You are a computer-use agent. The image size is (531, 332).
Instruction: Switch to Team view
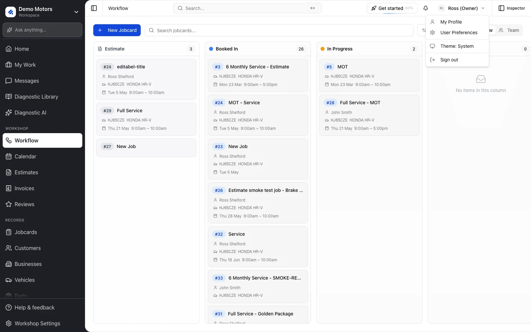pyautogui.click(x=509, y=30)
